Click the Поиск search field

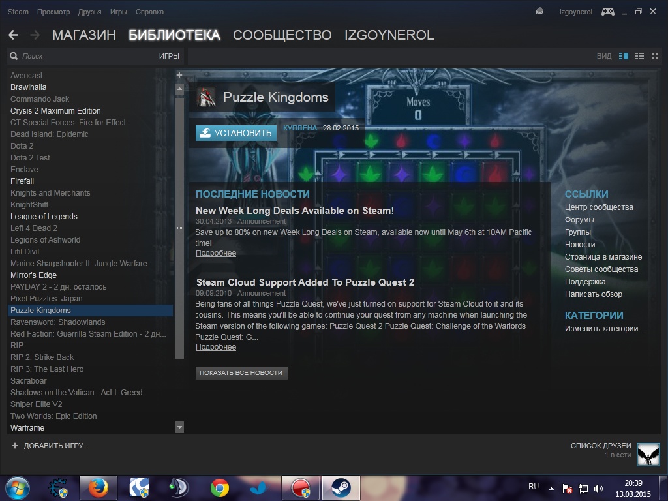pyautogui.click(x=85, y=56)
